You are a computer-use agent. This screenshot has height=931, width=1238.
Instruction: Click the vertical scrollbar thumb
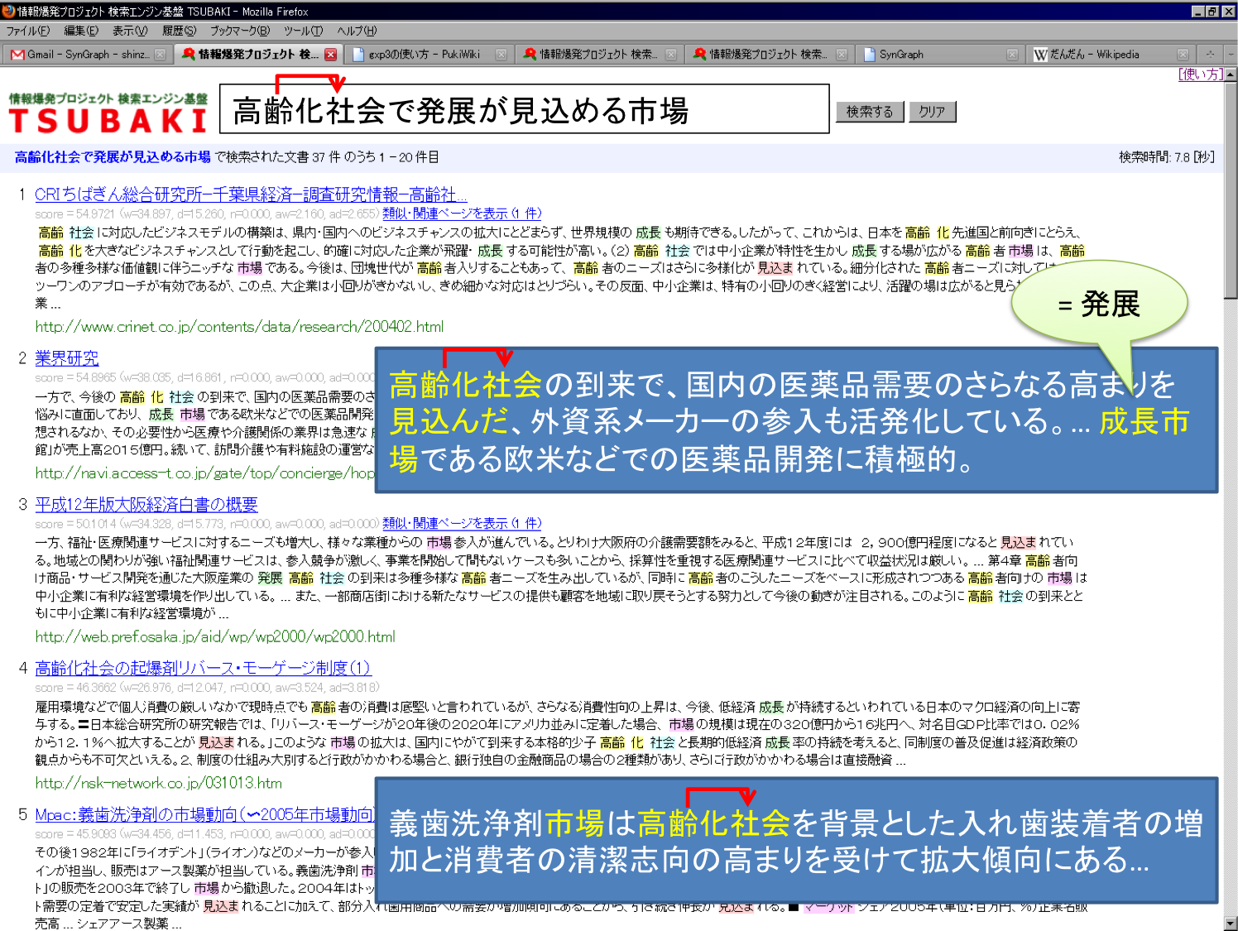tap(1231, 189)
